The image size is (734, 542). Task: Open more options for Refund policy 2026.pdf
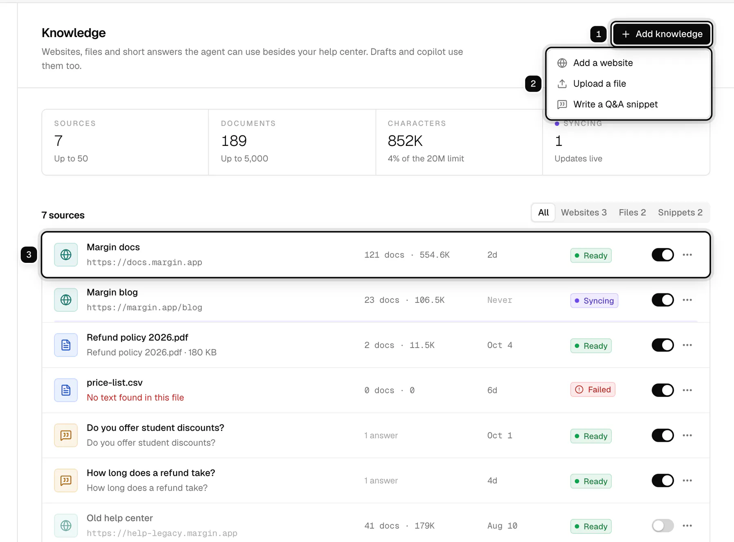tap(688, 345)
